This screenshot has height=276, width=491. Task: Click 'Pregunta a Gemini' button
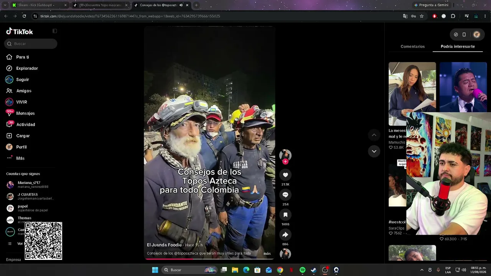431,5
